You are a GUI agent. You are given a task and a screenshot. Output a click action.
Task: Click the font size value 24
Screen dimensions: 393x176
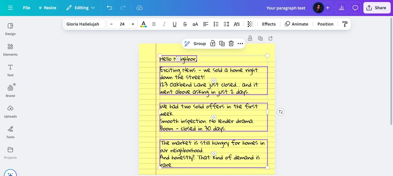tap(122, 24)
